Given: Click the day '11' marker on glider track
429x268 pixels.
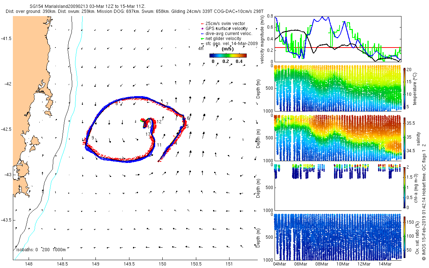Looking at the screenshot, I should pyautogui.click(x=159, y=145).
